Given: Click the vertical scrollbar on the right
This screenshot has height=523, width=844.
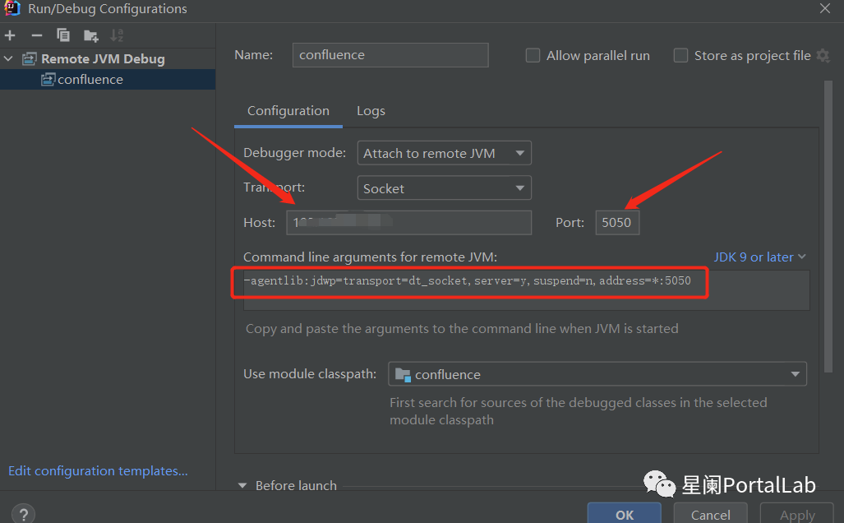Looking at the screenshot, I should [x=828, y=226].
